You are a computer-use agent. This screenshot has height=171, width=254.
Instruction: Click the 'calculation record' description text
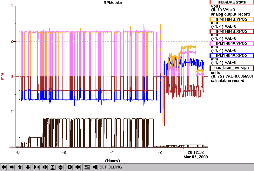(227, 81)
